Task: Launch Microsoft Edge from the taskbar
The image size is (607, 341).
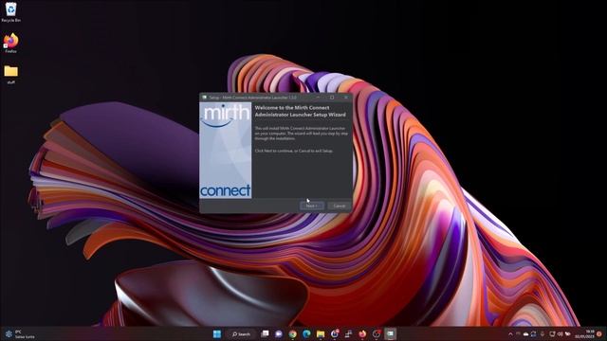Action: tap(306, 333)
